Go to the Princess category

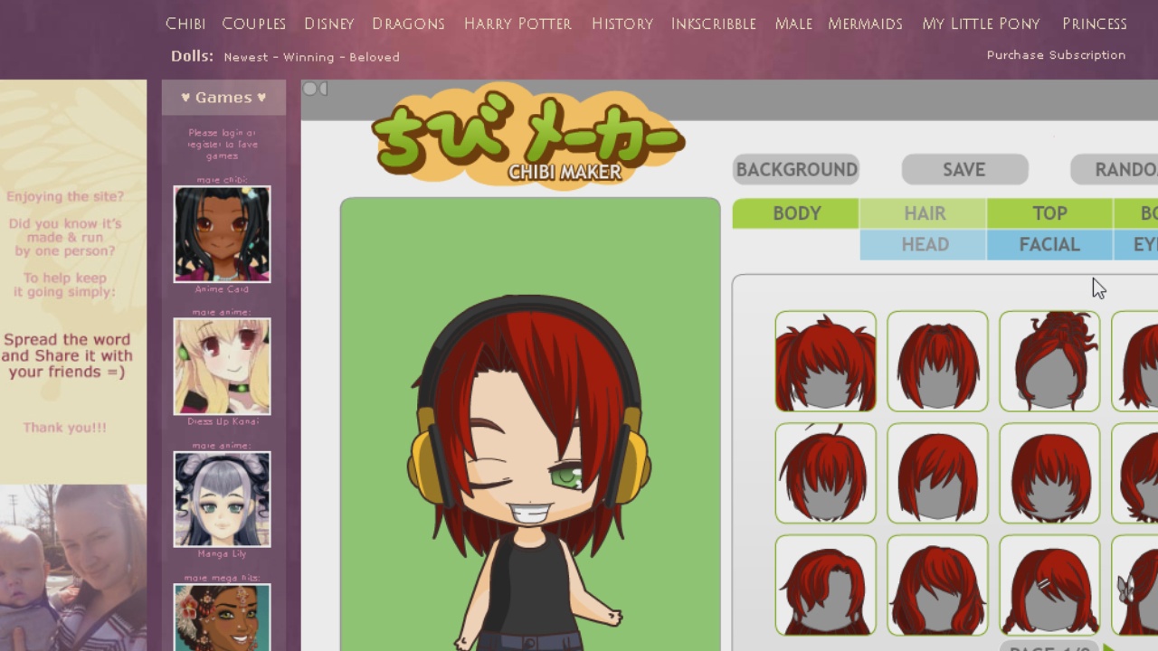[1095, 24]
